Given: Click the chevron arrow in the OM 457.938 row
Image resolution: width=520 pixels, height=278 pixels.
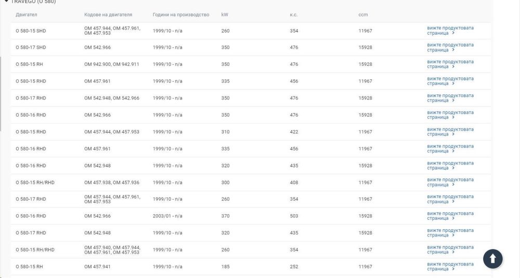Looking at the screenshot, I should [x=453, y=185].
